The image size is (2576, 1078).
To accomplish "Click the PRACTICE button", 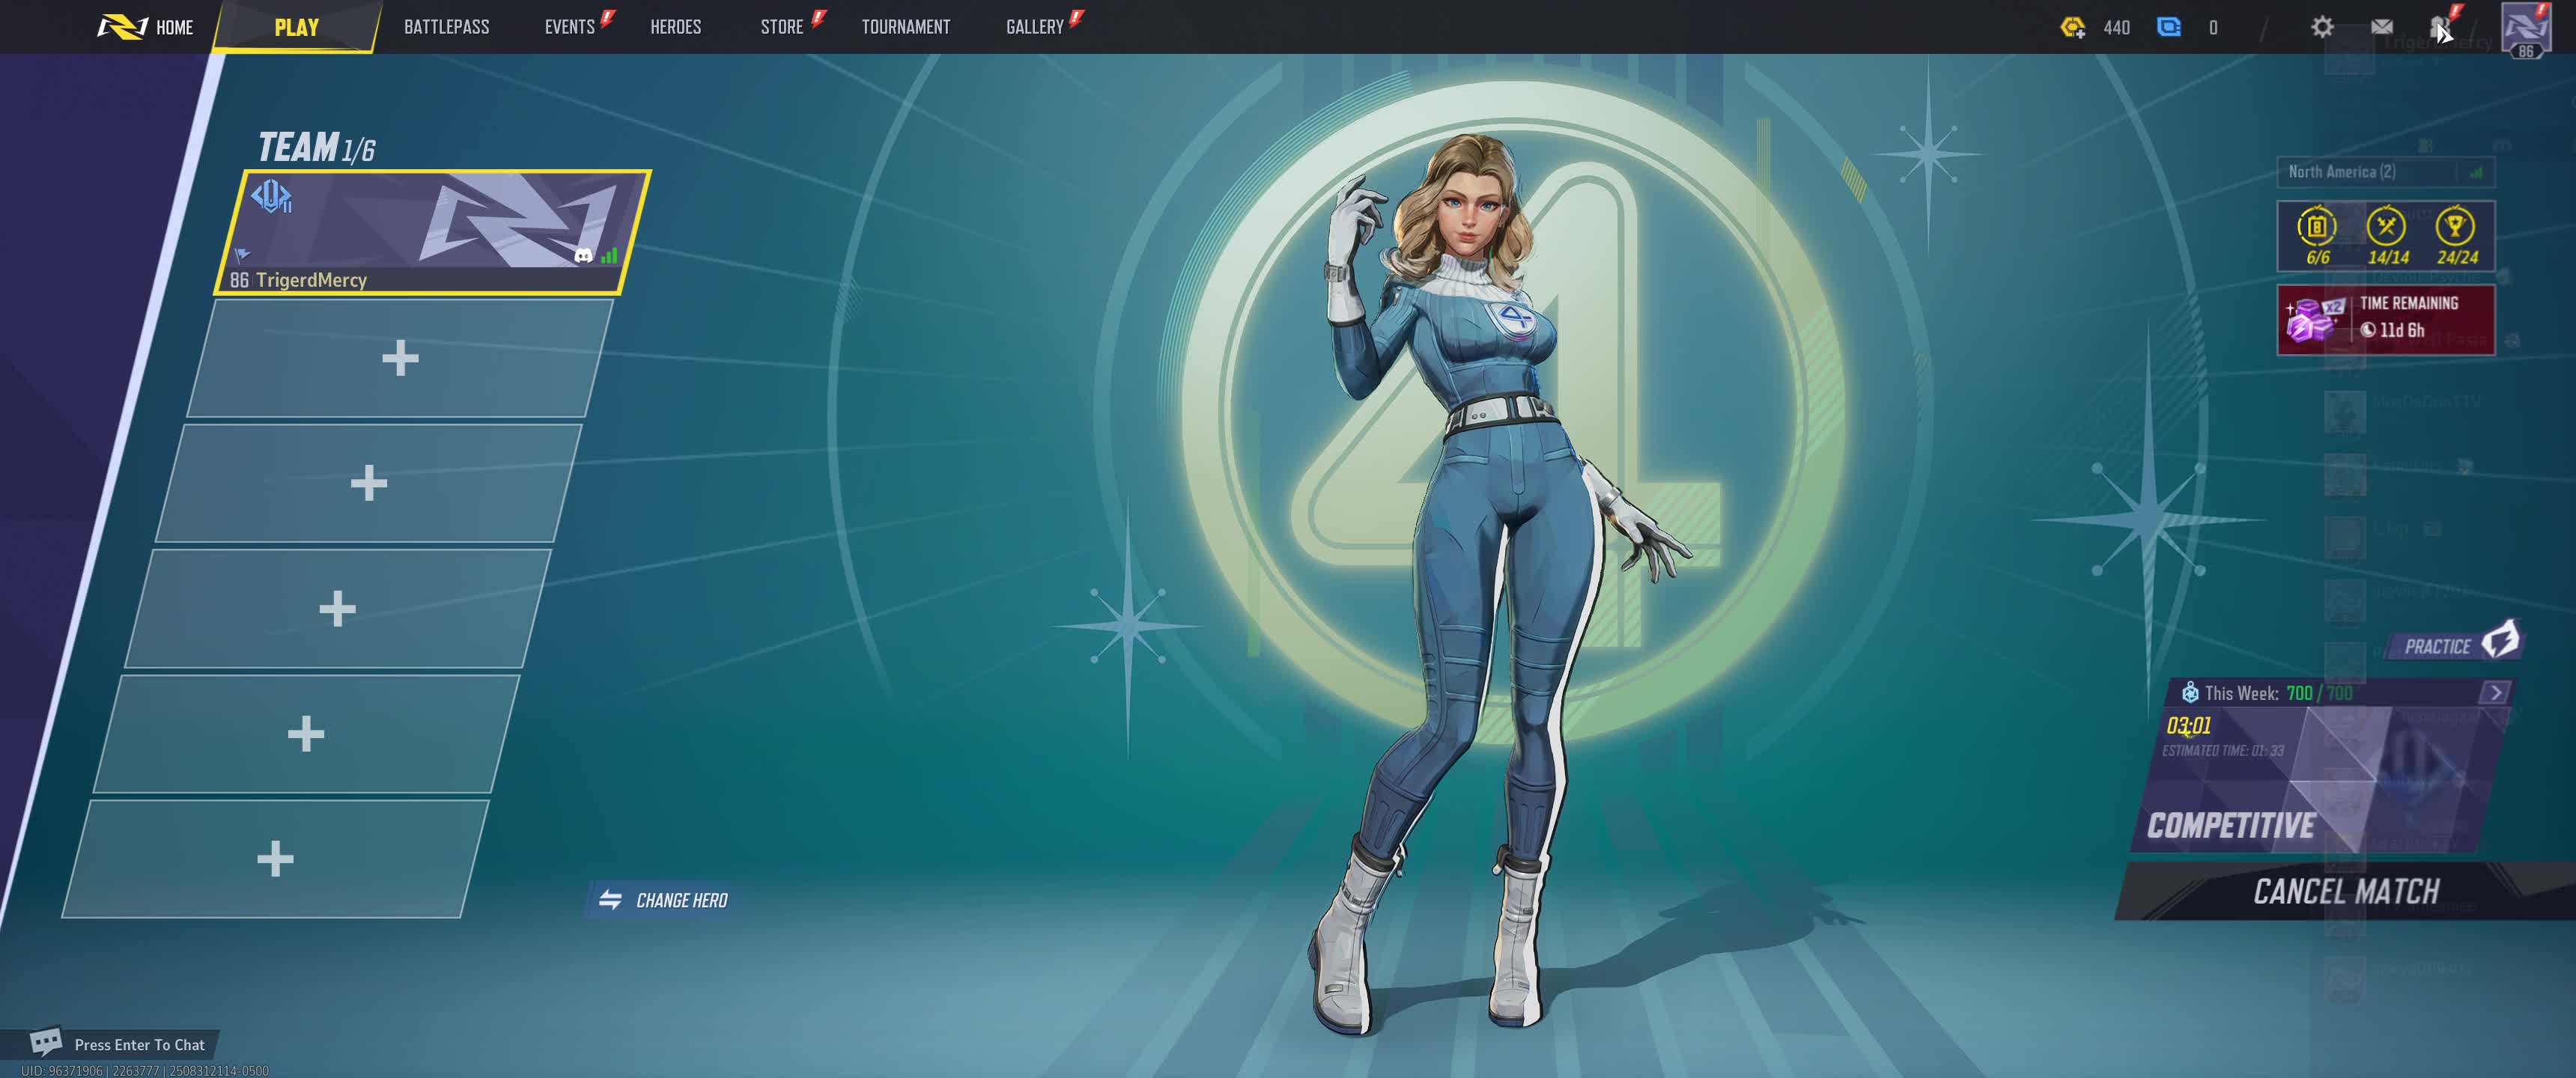I will [x=2455, y=644].
